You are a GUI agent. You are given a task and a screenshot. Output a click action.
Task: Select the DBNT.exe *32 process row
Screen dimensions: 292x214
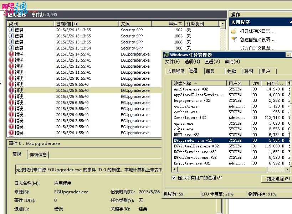pyautogui.click(x=231, y=135)
